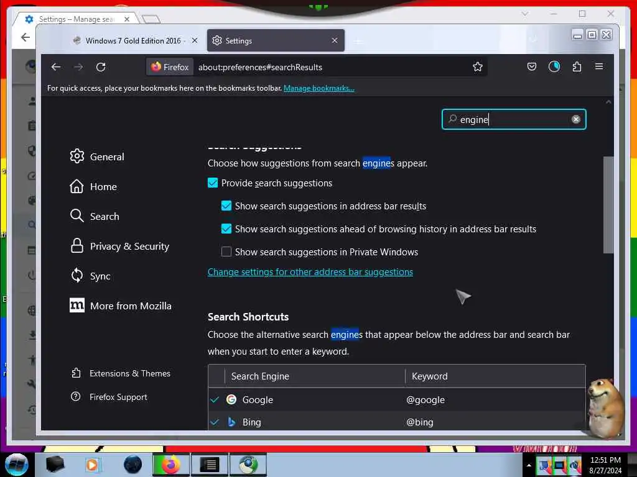Open the taskbar clock showing 12:51 PM
Image resolution: width=637 pixels, height=477 pixels.
(605, 465)
